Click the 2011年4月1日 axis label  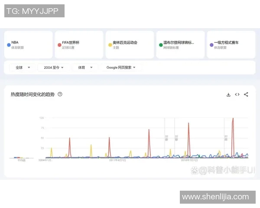tap(117, 160)
